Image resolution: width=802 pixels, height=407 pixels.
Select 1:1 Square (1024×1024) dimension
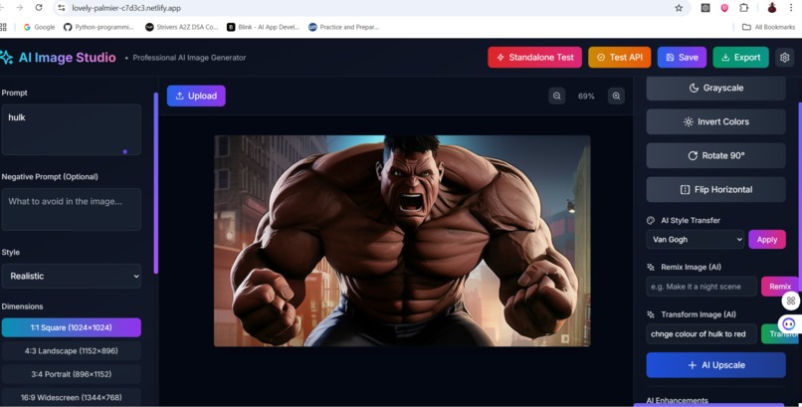coord(71,327)
